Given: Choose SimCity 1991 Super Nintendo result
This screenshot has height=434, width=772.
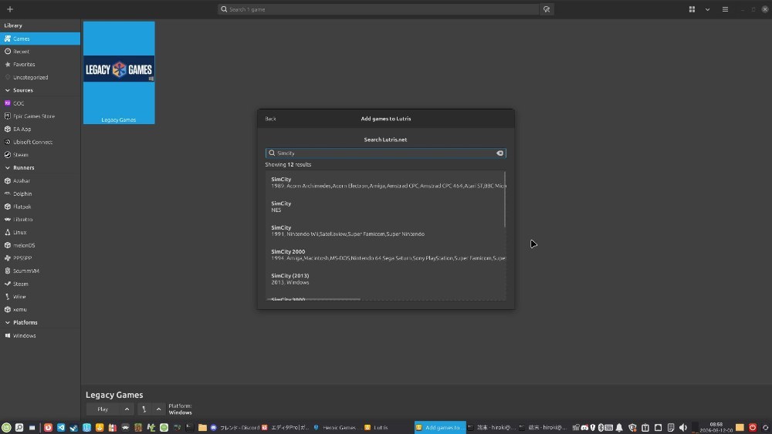Looking at the screenshot, I should [x=385, y=230].
